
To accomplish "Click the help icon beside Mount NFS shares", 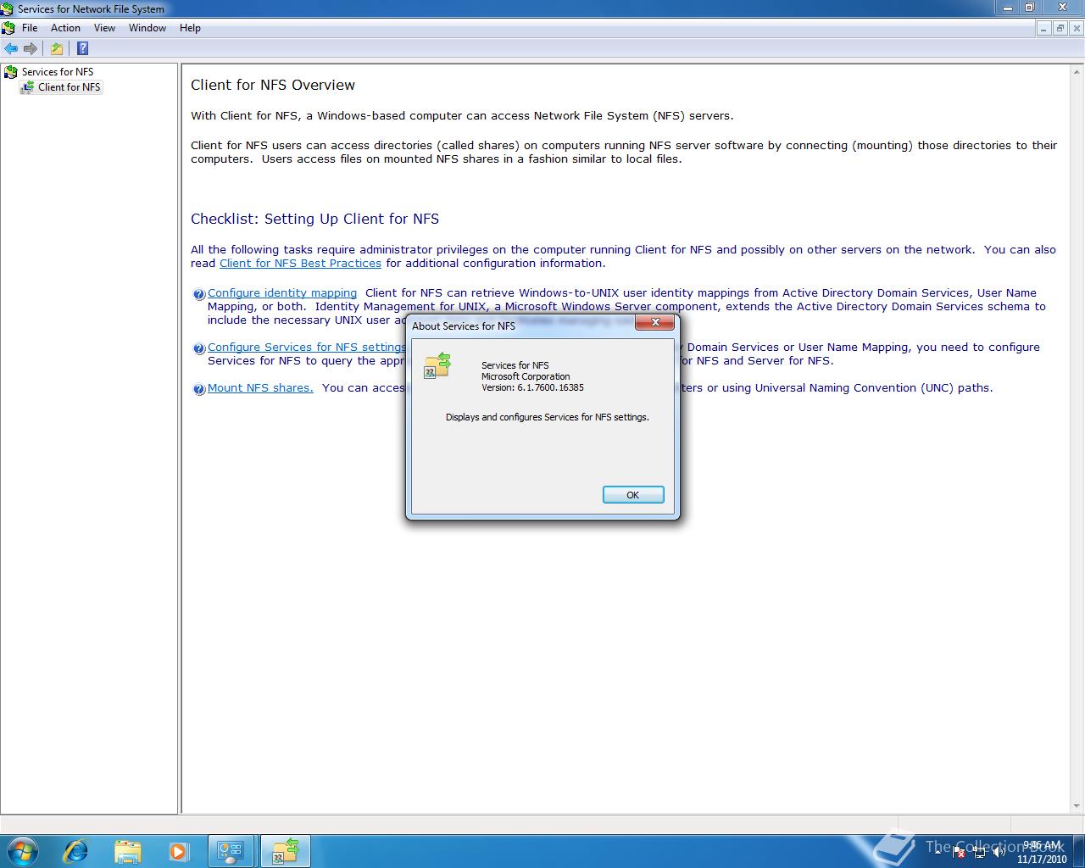I will coord(198,389).
